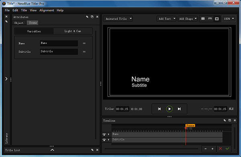Expand the Title List panel with arrow
Viewport: 241px width, 157px height.
pyautogui.click(x=52, y=150)
